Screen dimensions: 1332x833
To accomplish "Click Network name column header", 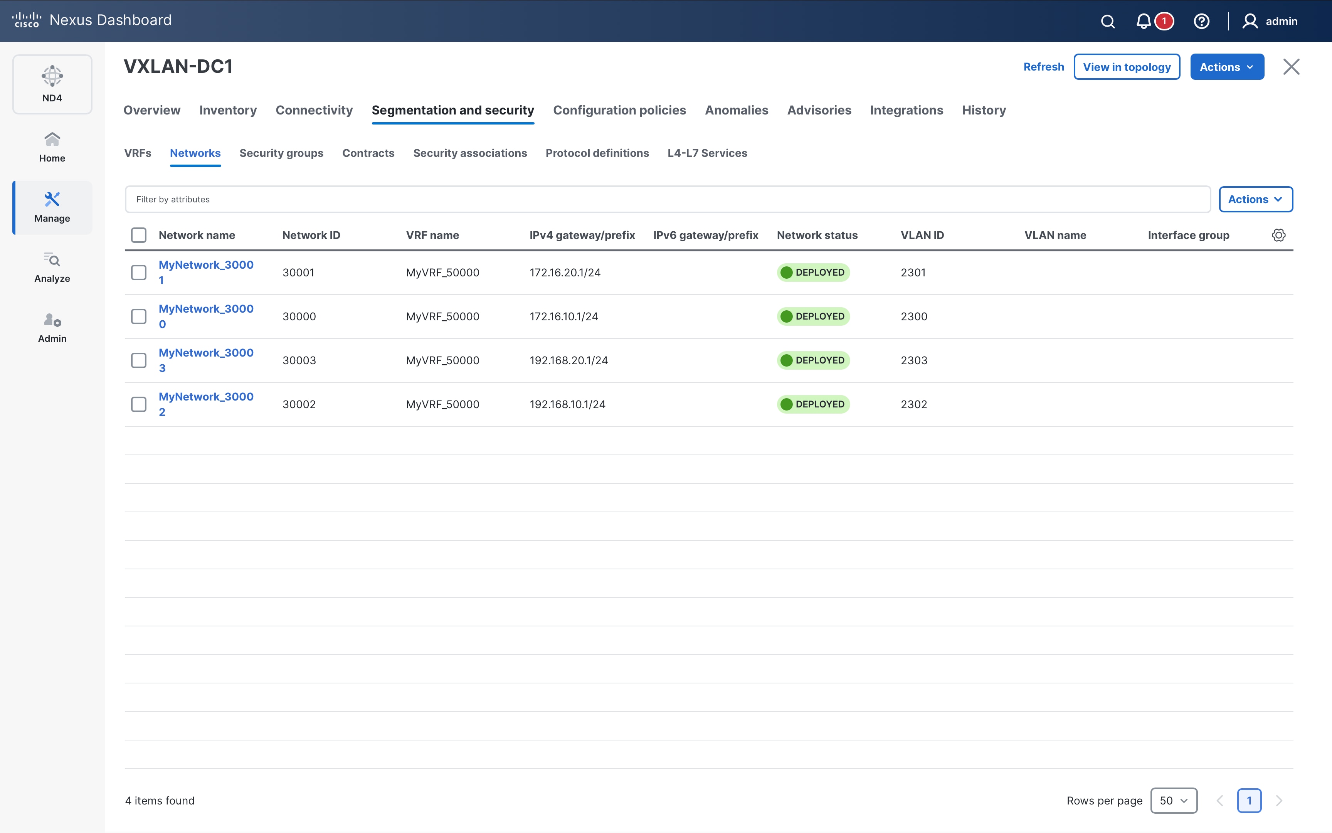I will [x=197, y=235].
